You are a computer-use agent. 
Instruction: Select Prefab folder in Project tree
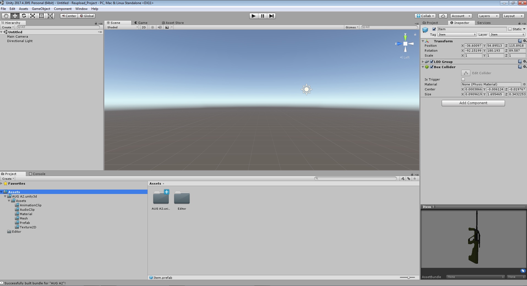pos(25,223)
